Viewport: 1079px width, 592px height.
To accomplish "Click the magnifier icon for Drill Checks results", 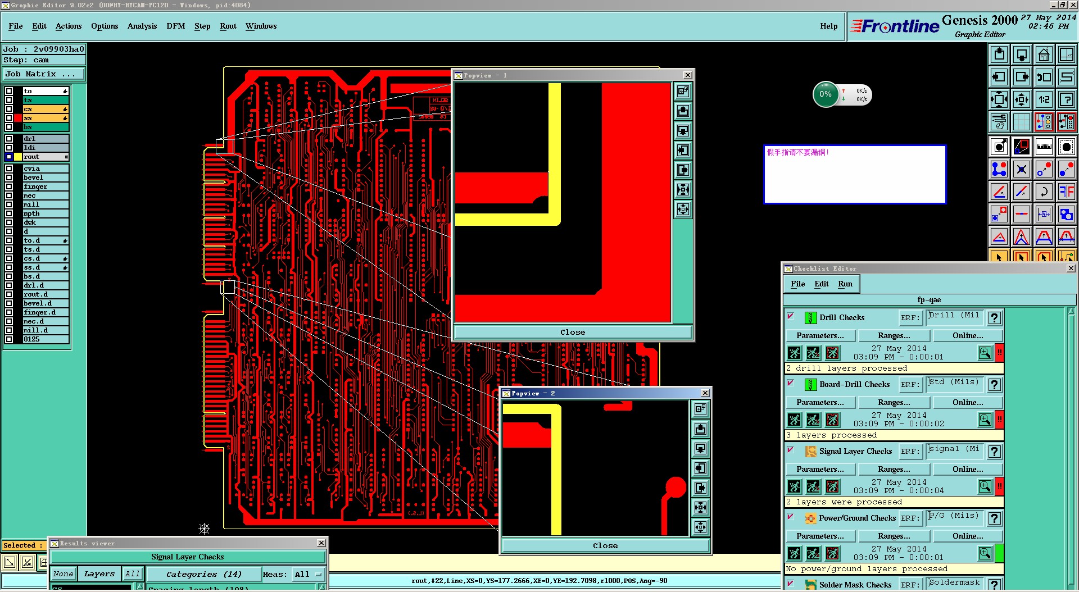I will pyautogui.click(x=985, y=353).
